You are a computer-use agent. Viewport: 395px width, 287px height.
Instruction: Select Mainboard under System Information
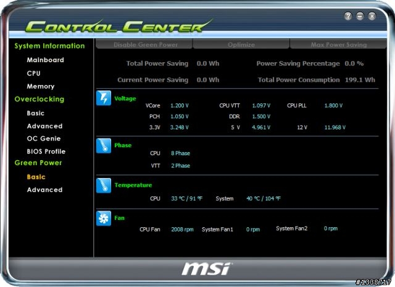[x=45, y=60]
